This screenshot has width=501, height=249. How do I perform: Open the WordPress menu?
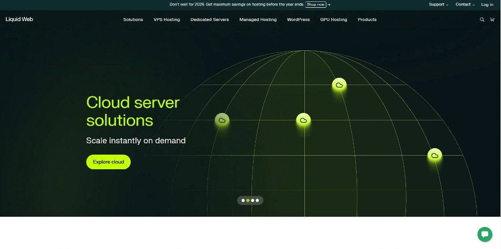[298, 20]
